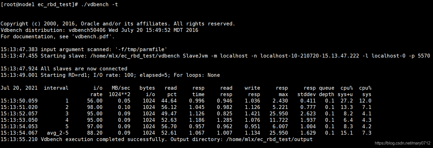Screen dimensions: 433x148
Task: Click resp max value '11.722'
Action: (x=279, y=120)
